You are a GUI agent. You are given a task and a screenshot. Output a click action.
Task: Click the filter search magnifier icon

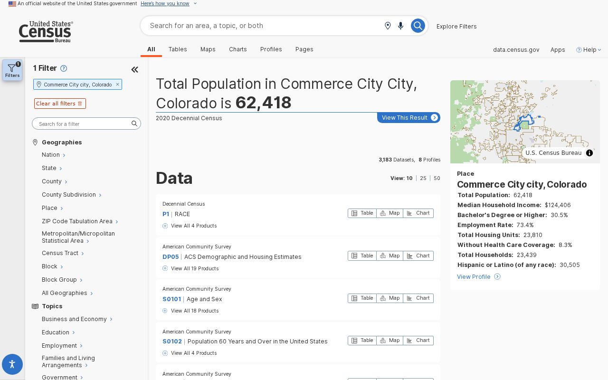134,123
